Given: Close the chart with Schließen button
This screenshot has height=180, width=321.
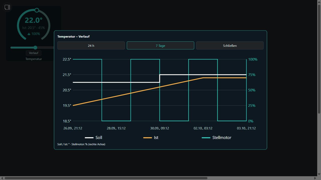Looking at the screenshot, I should click(230, 45).
